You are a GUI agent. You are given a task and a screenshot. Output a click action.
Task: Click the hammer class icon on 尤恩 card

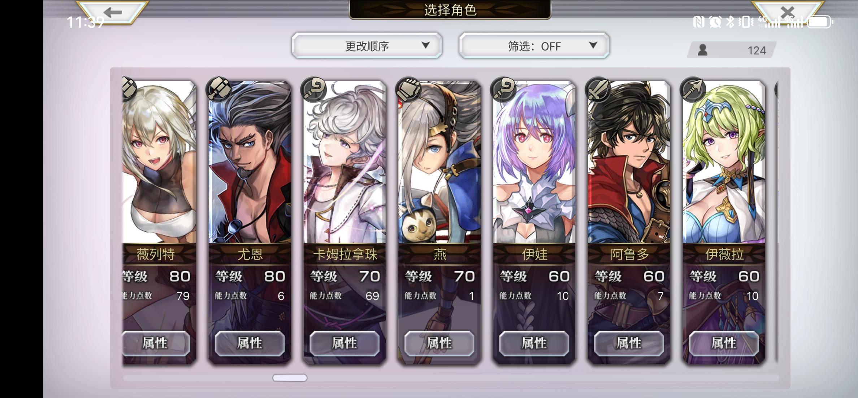219,89
